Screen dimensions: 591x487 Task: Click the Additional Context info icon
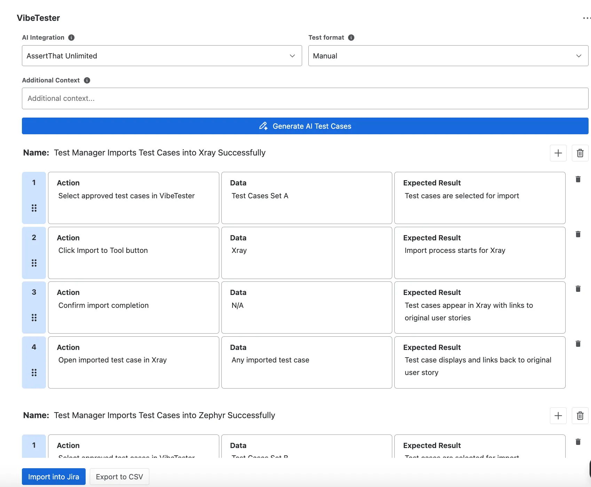pos(87,80)
